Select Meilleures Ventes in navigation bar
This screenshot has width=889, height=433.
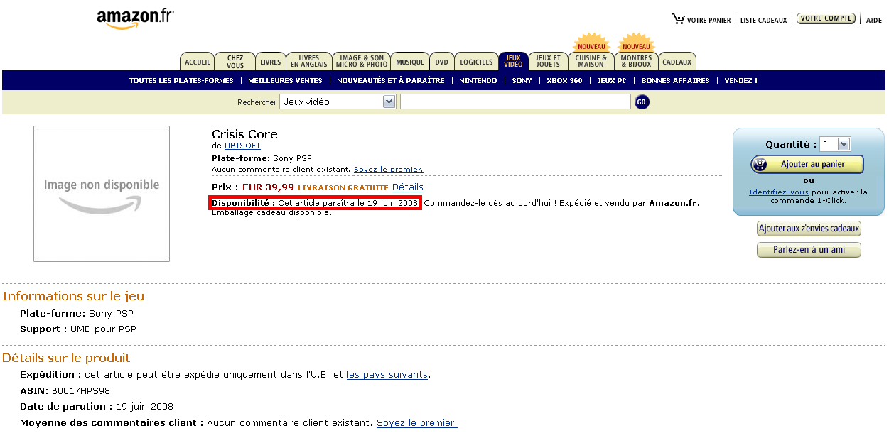[285, 81]
